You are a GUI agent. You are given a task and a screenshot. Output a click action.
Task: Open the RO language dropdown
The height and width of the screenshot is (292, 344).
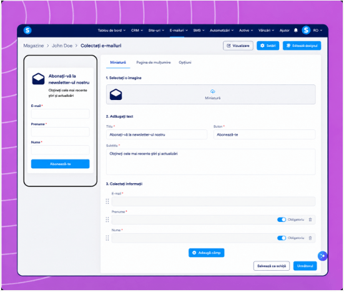tap(317, 30)
